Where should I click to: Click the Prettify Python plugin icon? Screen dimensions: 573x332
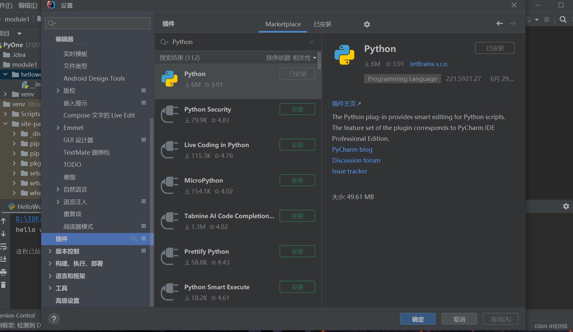pos(169,256)
